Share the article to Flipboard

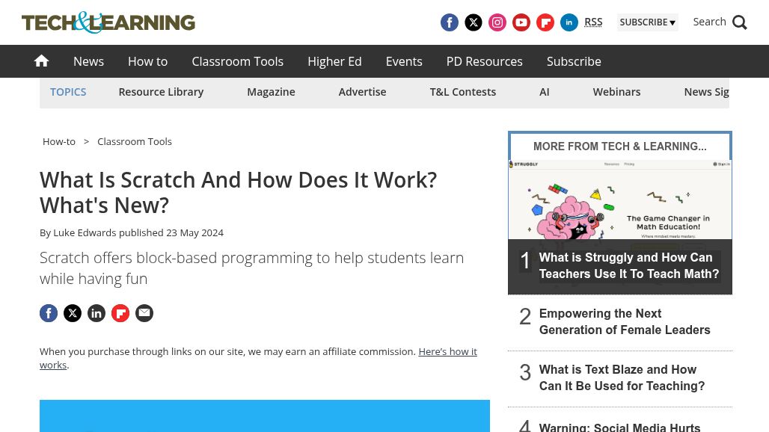click(120, 313)
